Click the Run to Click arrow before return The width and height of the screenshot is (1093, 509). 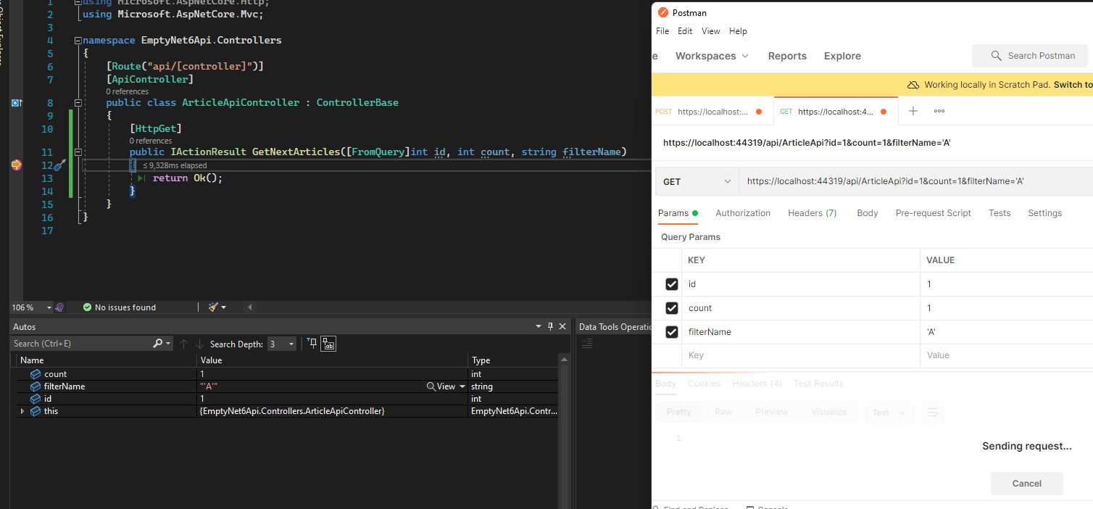tap(141, 178)
